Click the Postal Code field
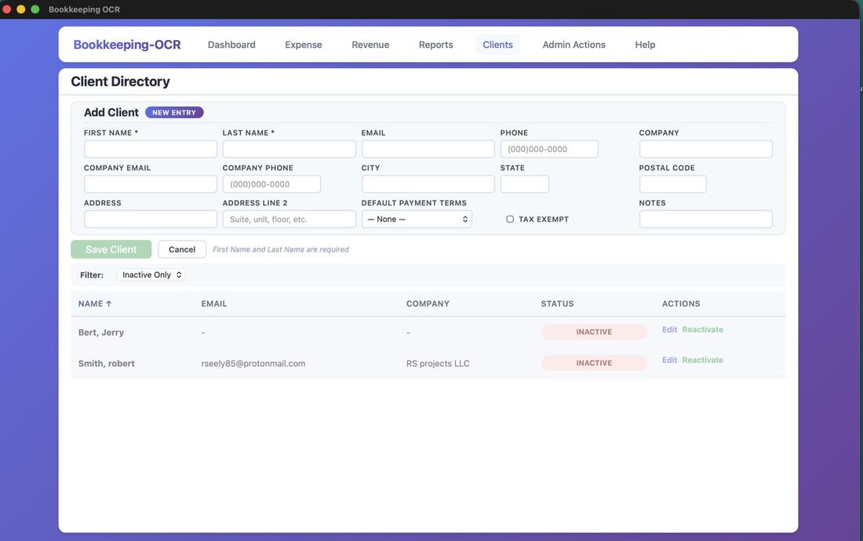Screen dimensions: 863x541 [672, 184]
